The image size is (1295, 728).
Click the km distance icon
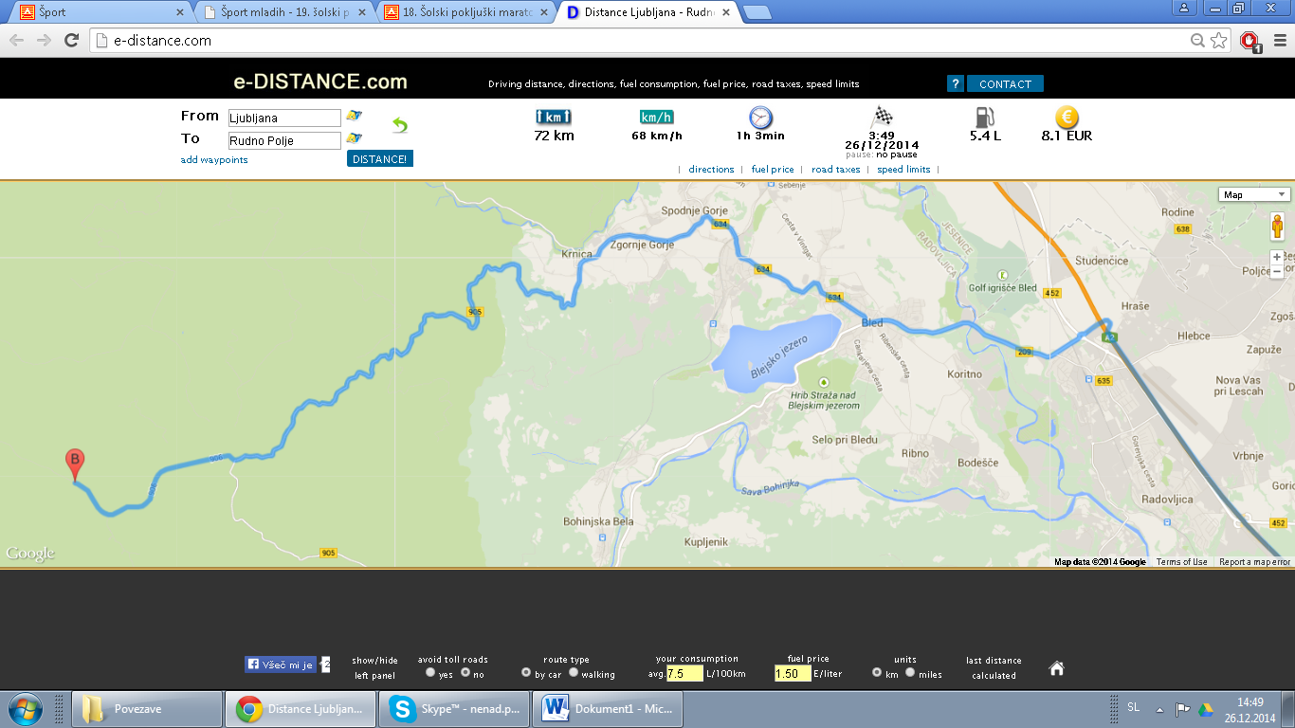[x=554, y=118]
